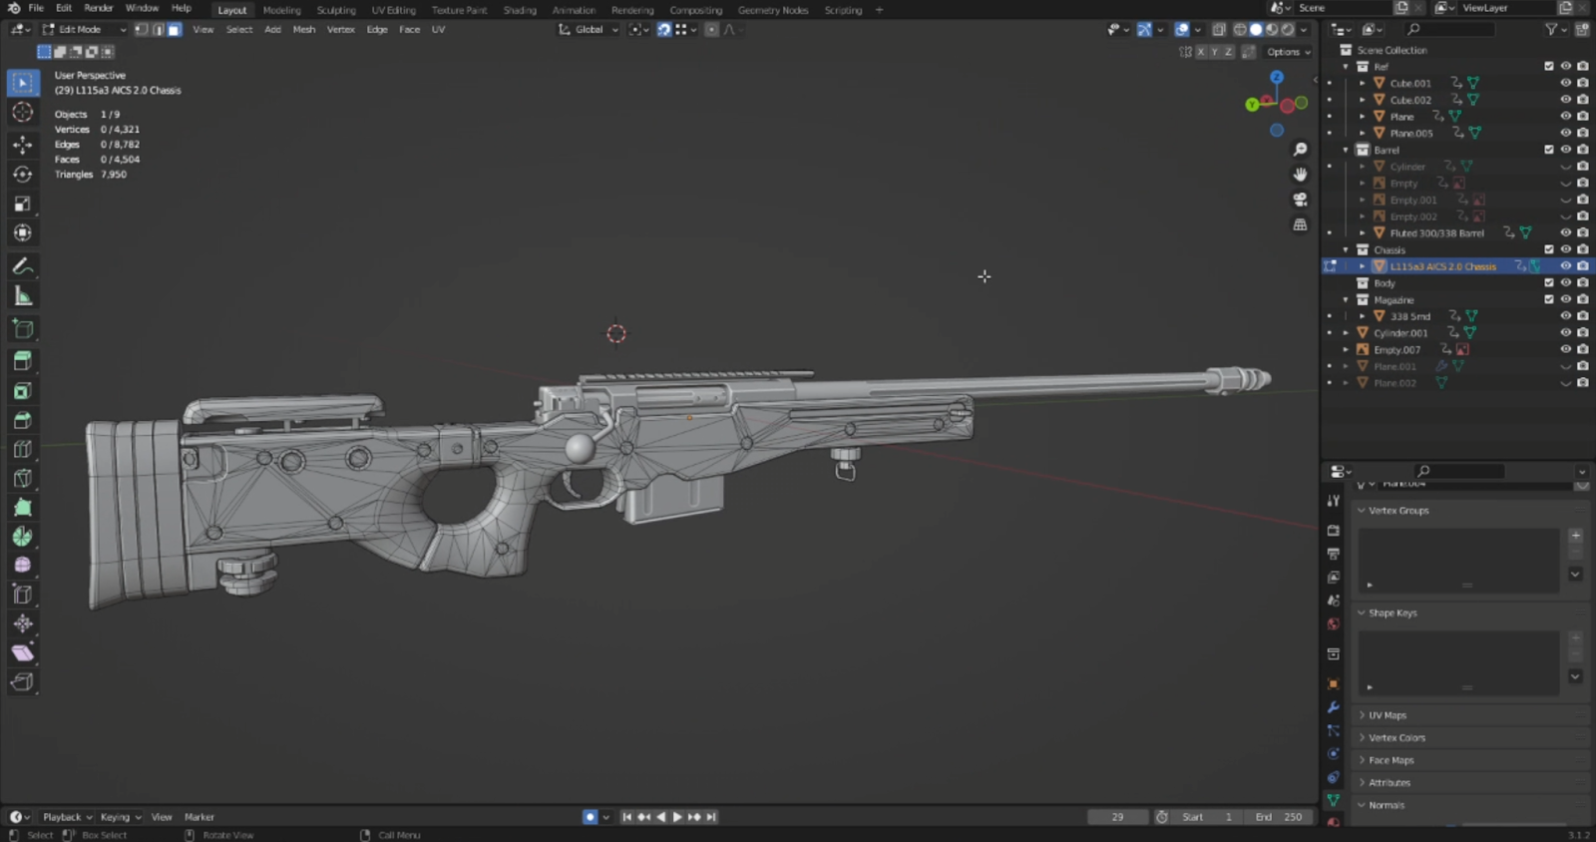Screen dimensions: 1596x842
Task: Select the Move tool
Action: pyautogui.click(x=23, y=145)
